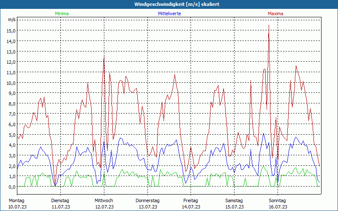Click the Samstag day label
Image resolution: width=338 pixels, height=211 pixels.
[234, 200]
